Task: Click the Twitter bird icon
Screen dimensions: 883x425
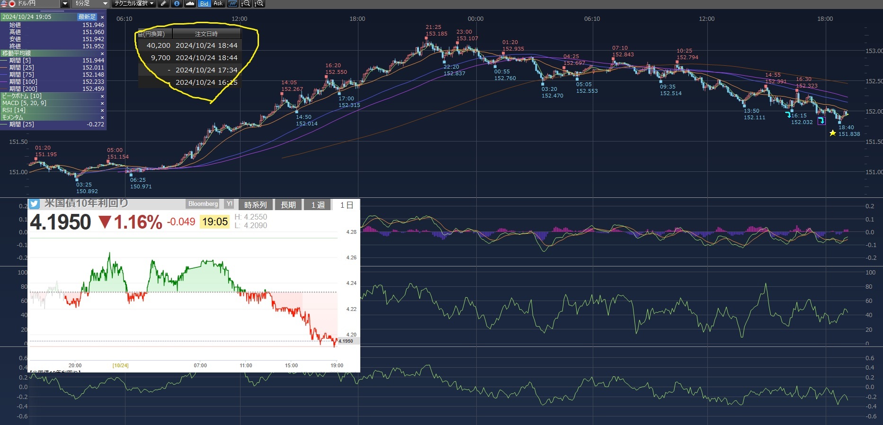Action: pyautogui.click(x=34, y=204)
